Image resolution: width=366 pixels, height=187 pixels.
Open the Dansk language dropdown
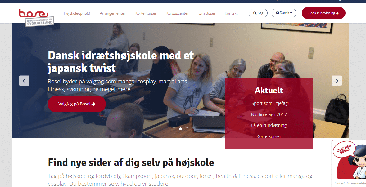coord(284,13)
